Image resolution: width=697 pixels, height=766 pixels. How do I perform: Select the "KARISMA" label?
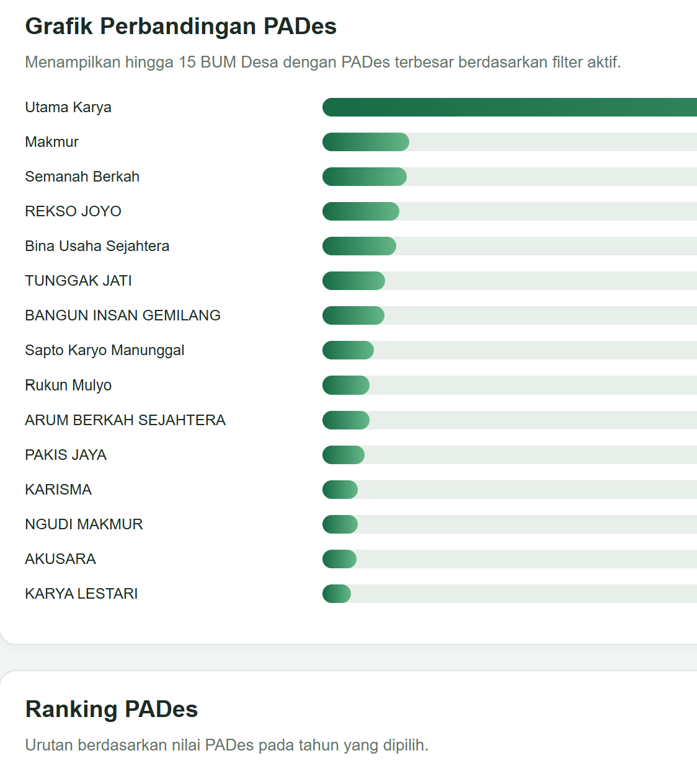pyautogui.click(x=58, y=490)
